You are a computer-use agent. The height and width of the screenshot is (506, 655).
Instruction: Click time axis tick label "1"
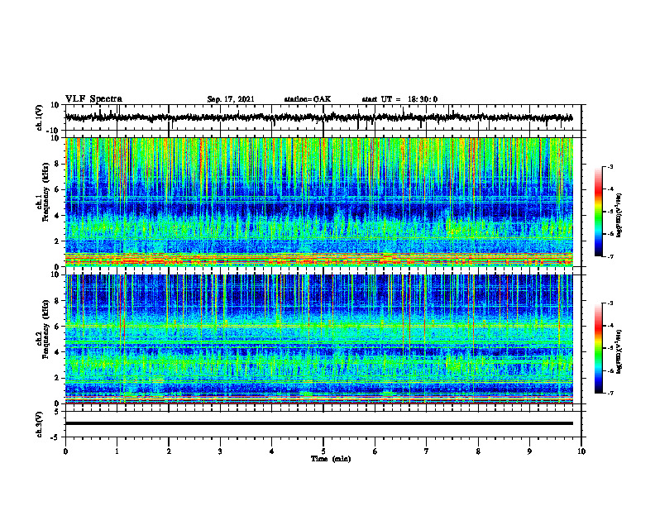coord(117,451)
